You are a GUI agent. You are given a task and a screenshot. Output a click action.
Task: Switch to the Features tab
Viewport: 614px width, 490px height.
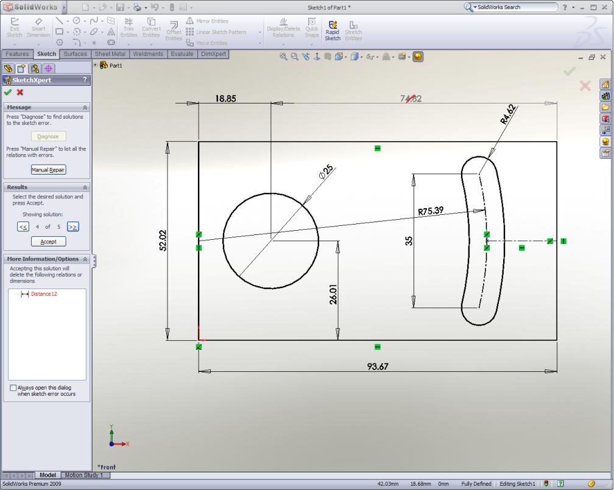[17, 54]
